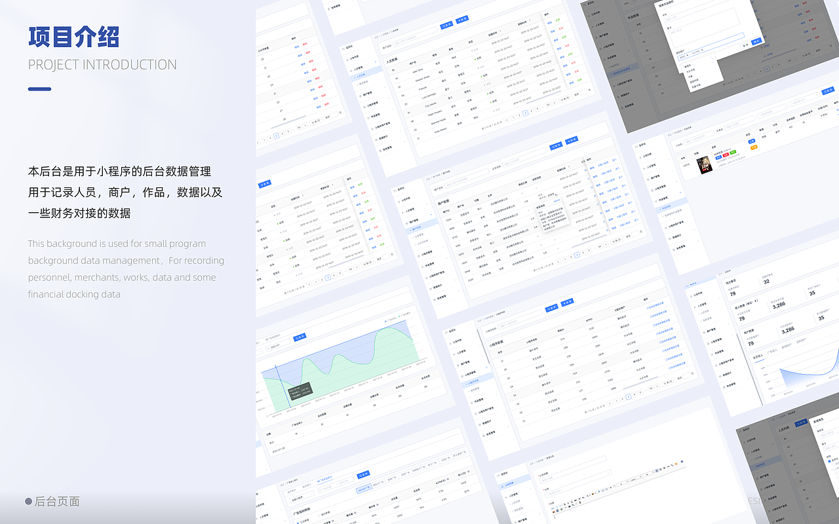Click 查询 on the green area chart page
Screen dimensions: 839x524
[300, 337]
